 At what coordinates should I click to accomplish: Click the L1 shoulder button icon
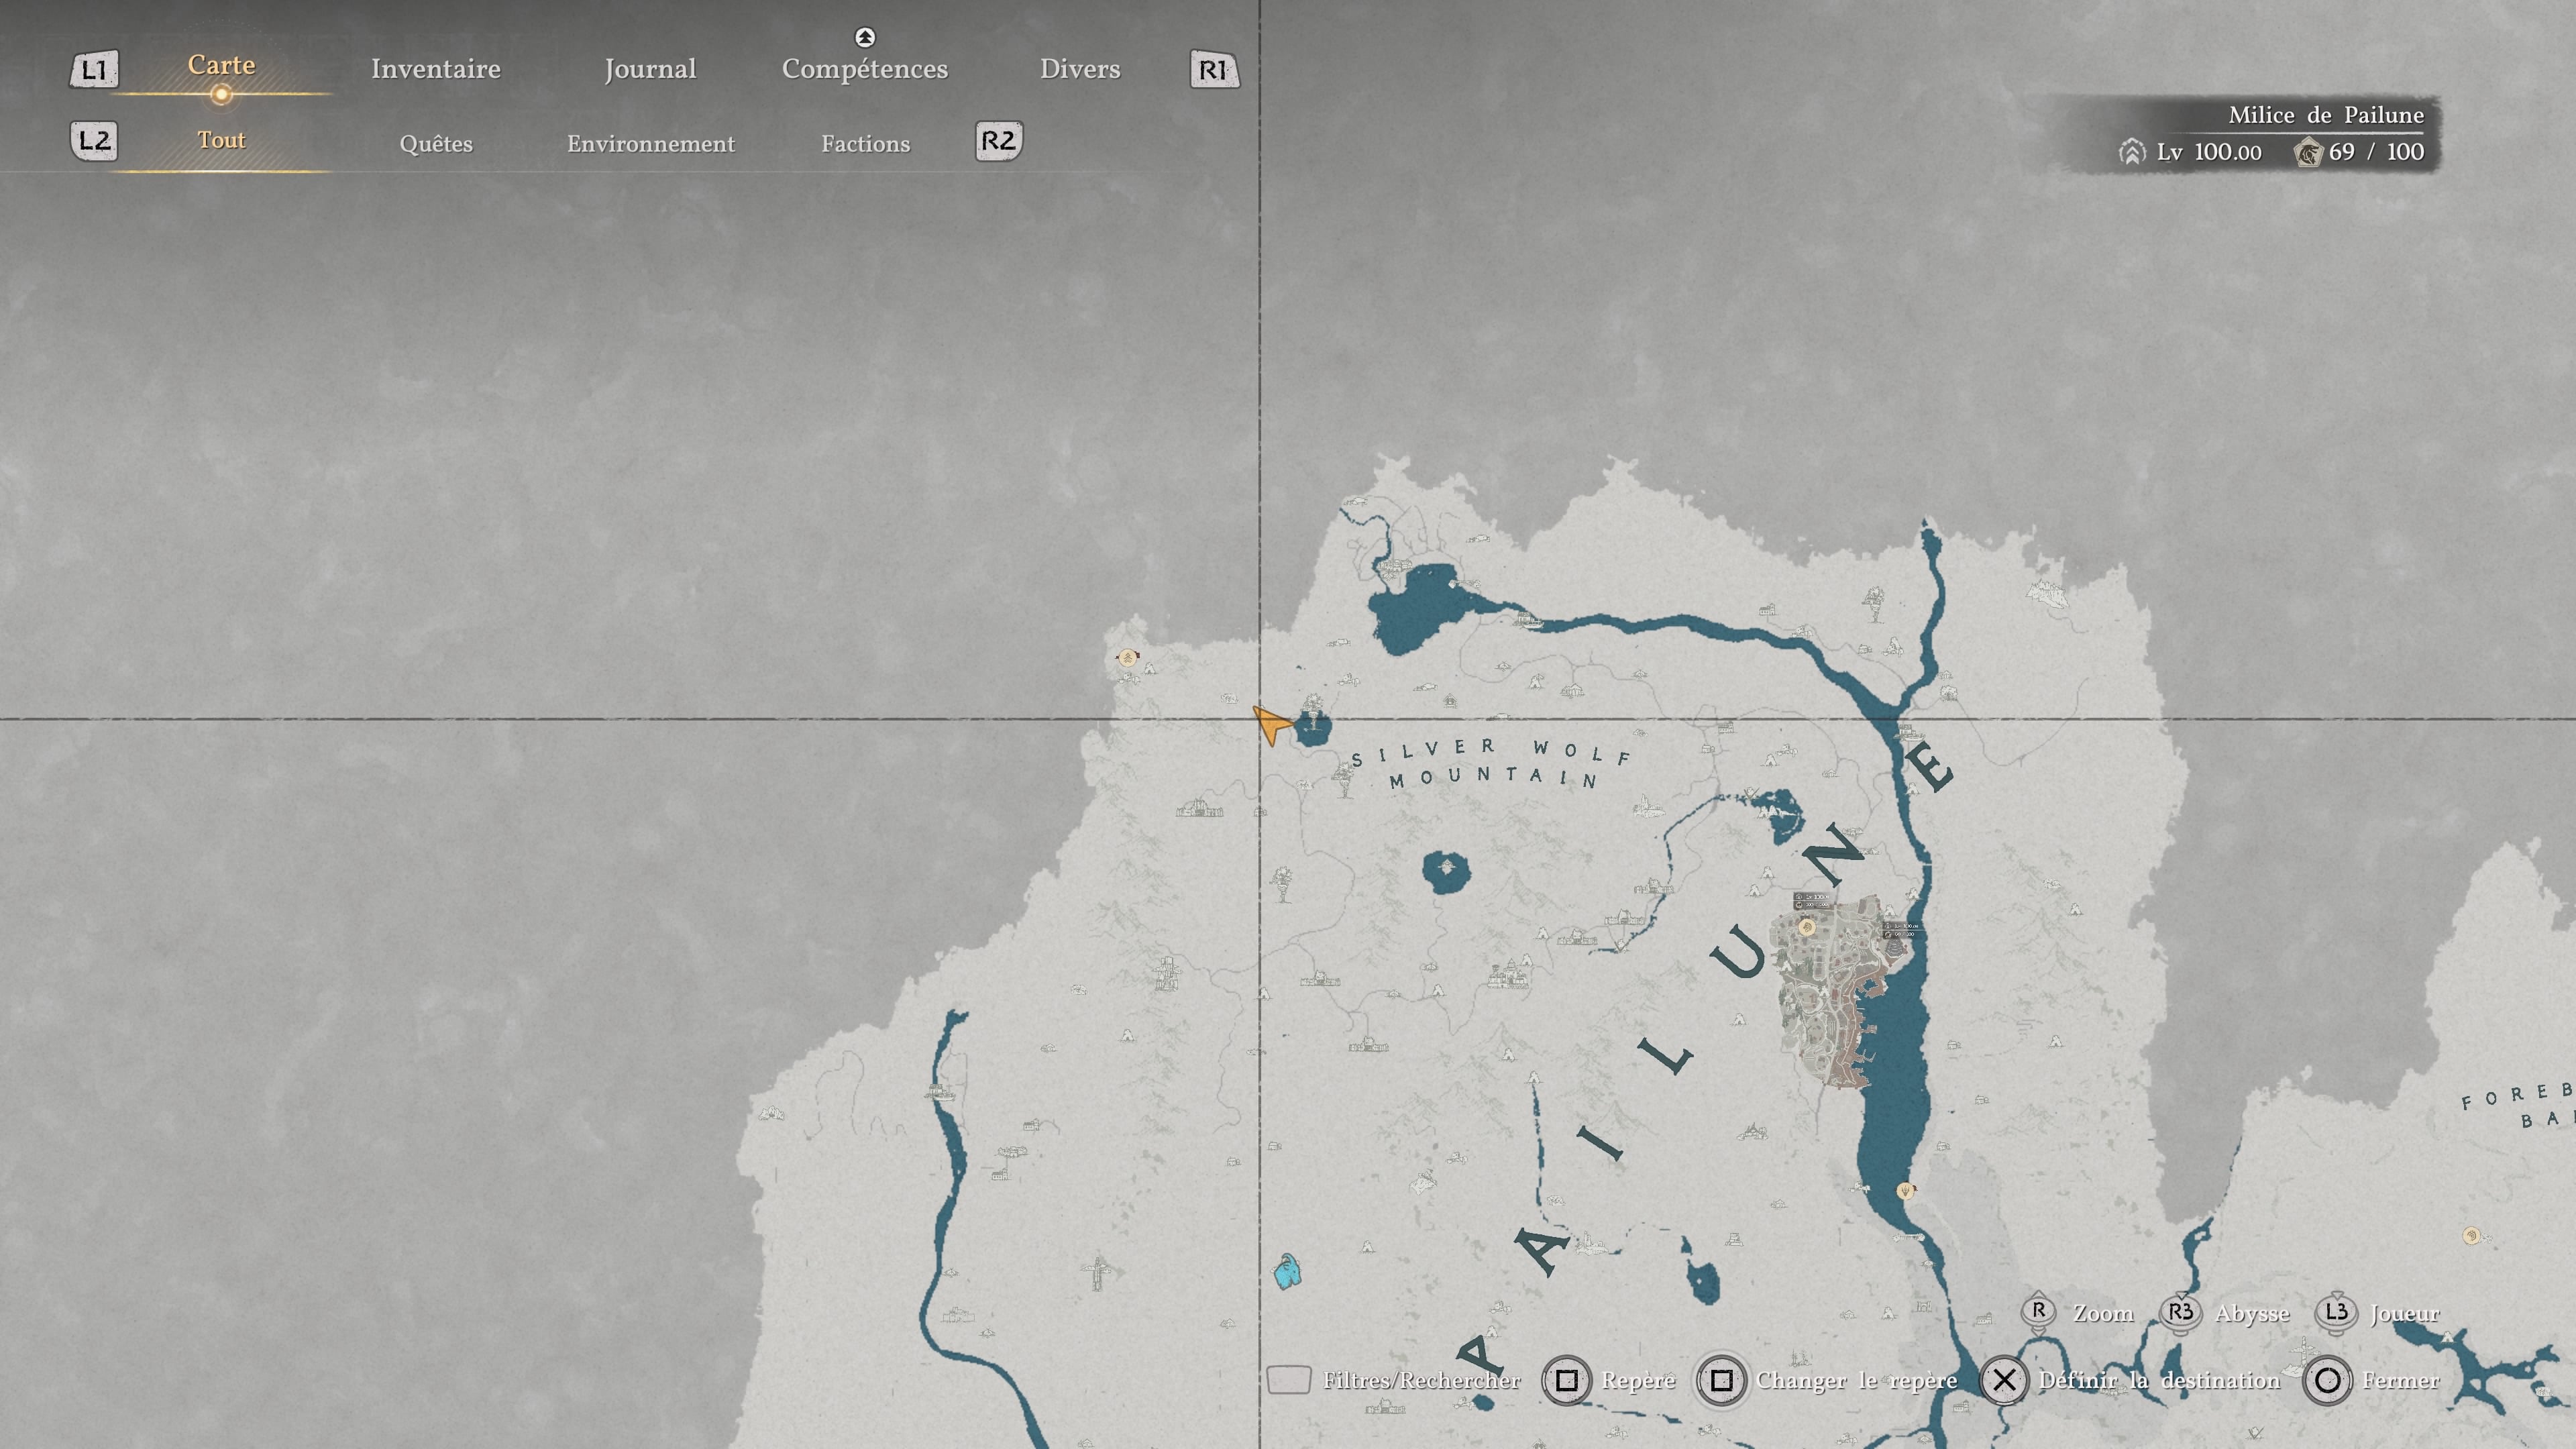[94, 70]
